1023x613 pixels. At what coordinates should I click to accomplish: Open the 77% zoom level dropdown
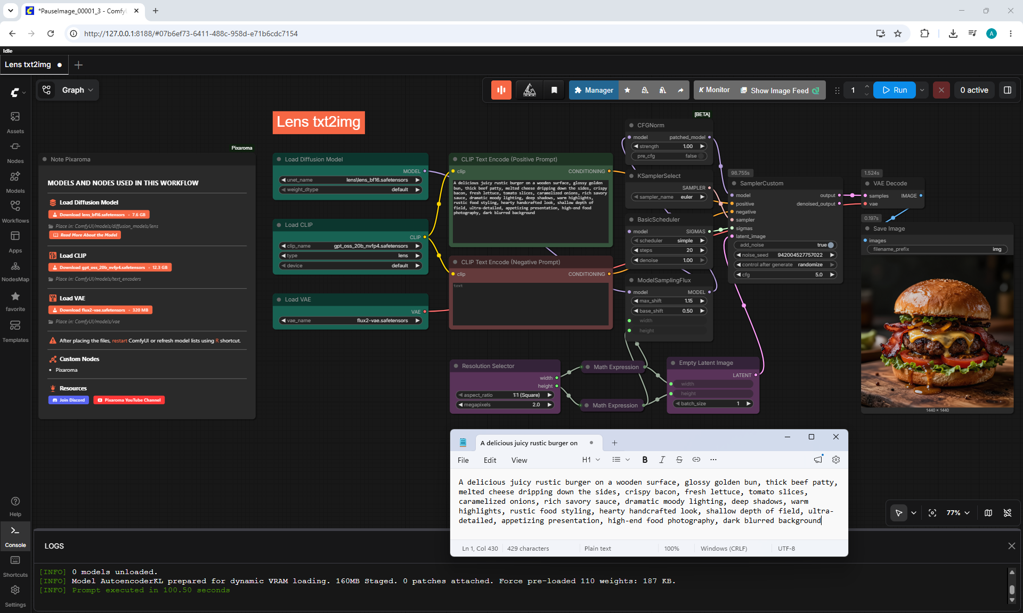click(x=958, y=513)
